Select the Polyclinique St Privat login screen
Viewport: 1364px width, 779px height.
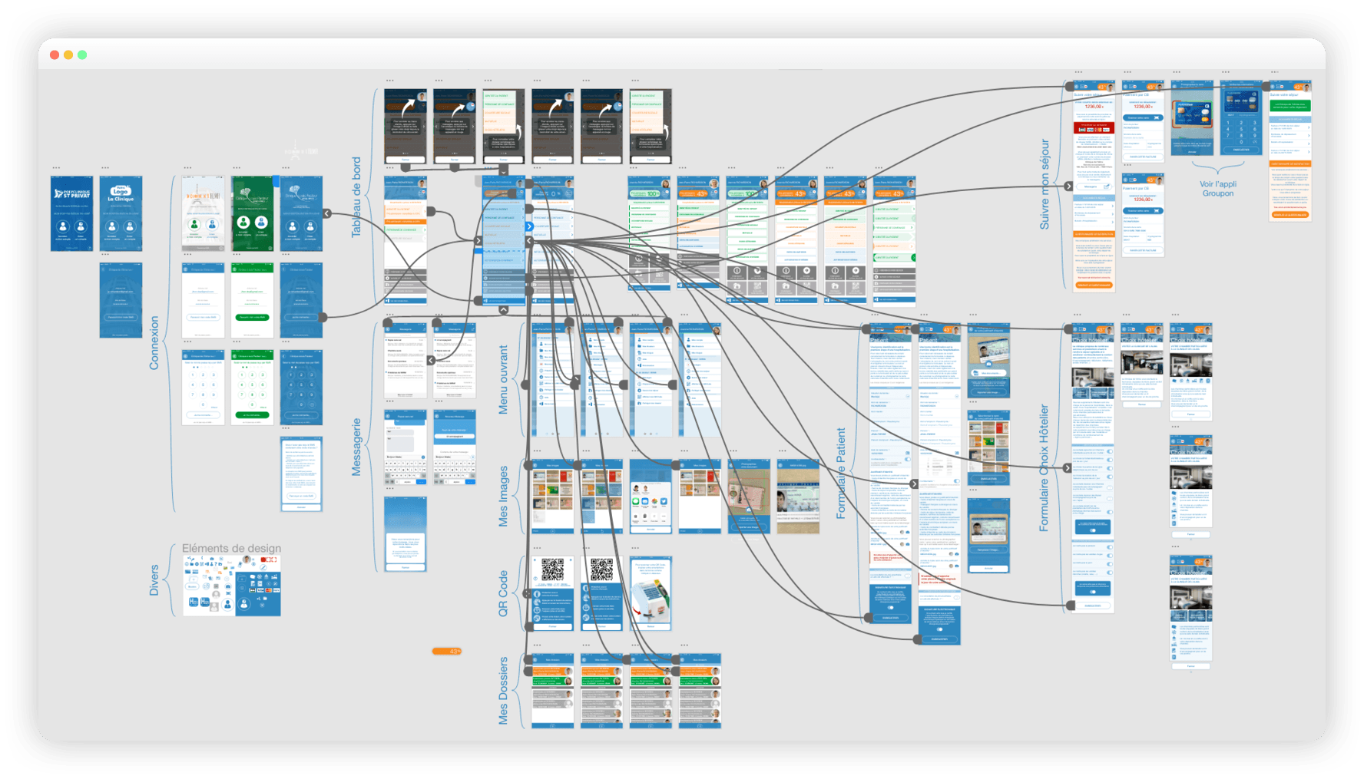(x=71, y=213)
